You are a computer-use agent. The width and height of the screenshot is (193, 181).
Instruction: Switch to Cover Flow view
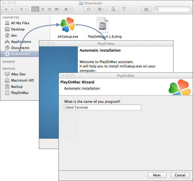pos(56,9)
